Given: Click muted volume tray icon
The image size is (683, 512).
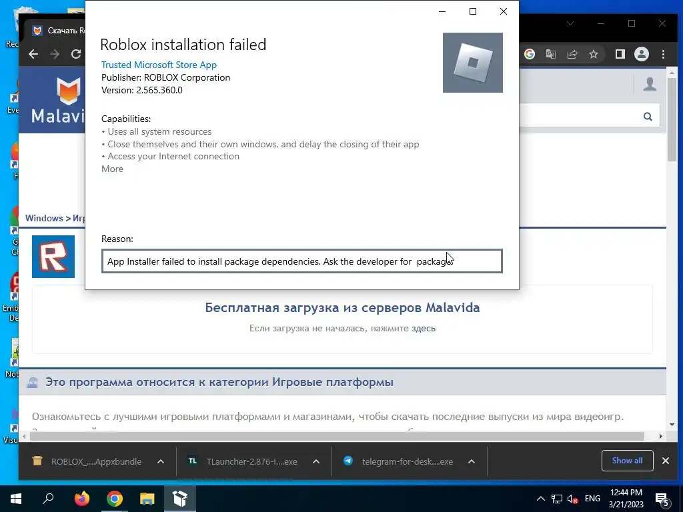Looking at the screenshot, I should 572,499.
